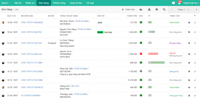Open order link AT-170709-2149-BBFA
The width and height of the screenshot is (200, 98).
pyautogui.click(x=31, y=96)
